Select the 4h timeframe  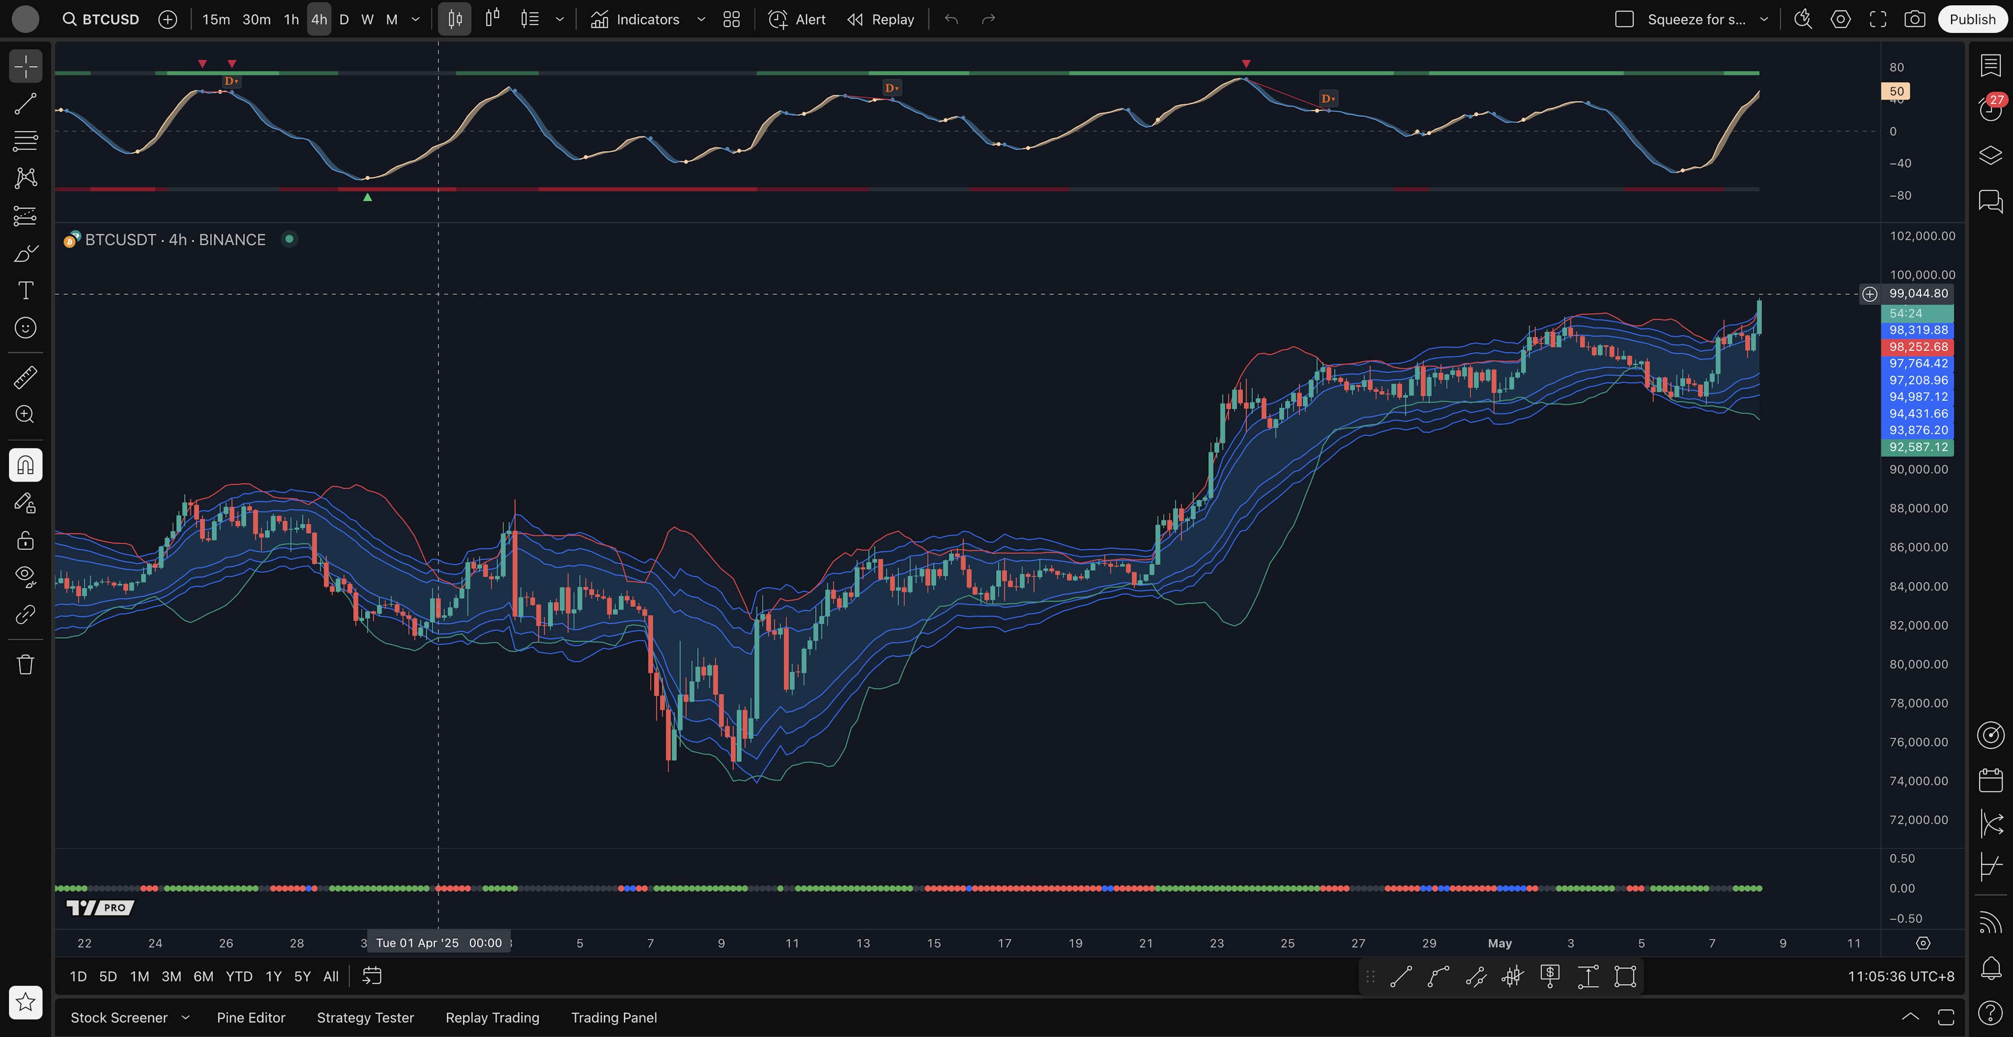point(319,19)
